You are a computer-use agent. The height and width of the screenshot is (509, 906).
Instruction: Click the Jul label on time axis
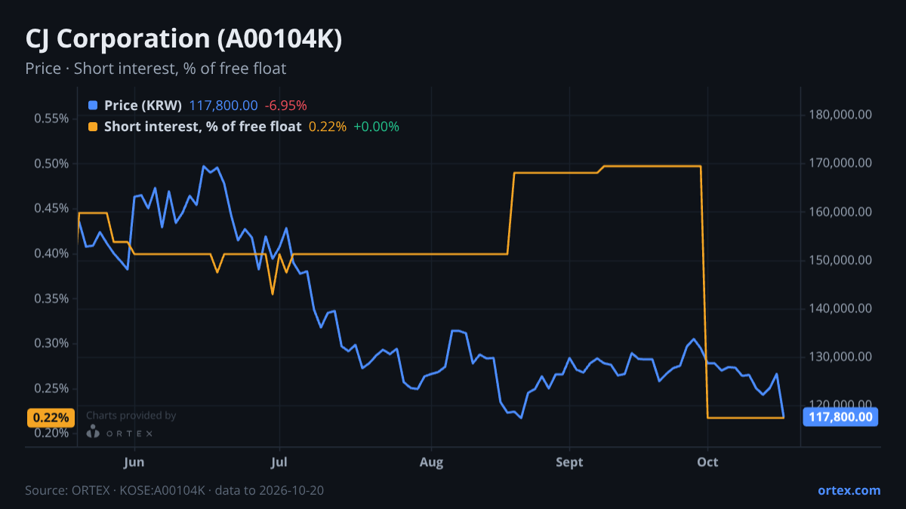pos(279,461)
